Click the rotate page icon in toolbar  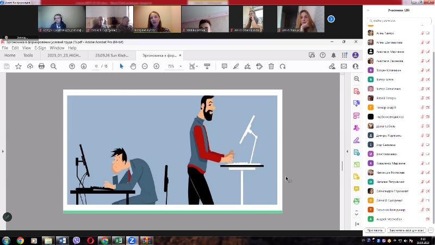point(283,66)
